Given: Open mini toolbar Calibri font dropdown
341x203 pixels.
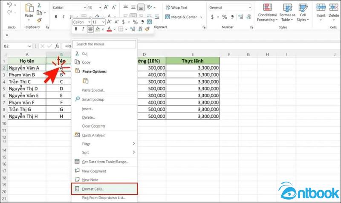Looking at the screenshot, I should tap(89, 22).
